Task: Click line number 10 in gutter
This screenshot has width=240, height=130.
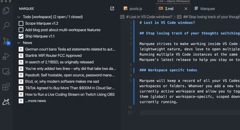Action: click(x=130, y=107)
